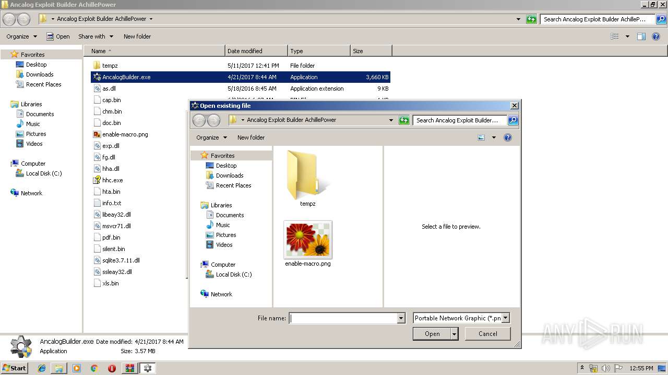The image size is (668, 375).
Task: Select enable-macro.png in Explorer list
Action: tap(121, 134)
